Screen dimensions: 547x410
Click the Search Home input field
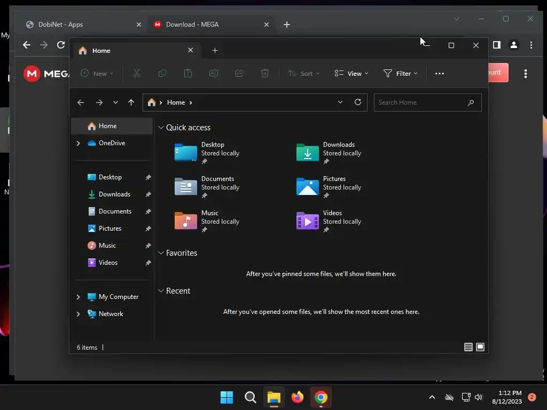click(x=428, y=102)
